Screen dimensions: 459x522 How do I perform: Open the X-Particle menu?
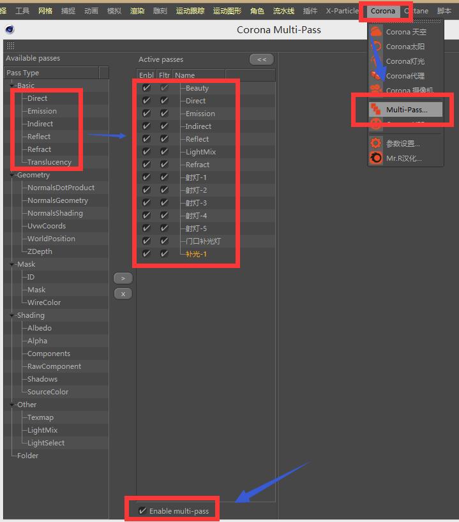(x=342, y=11)
